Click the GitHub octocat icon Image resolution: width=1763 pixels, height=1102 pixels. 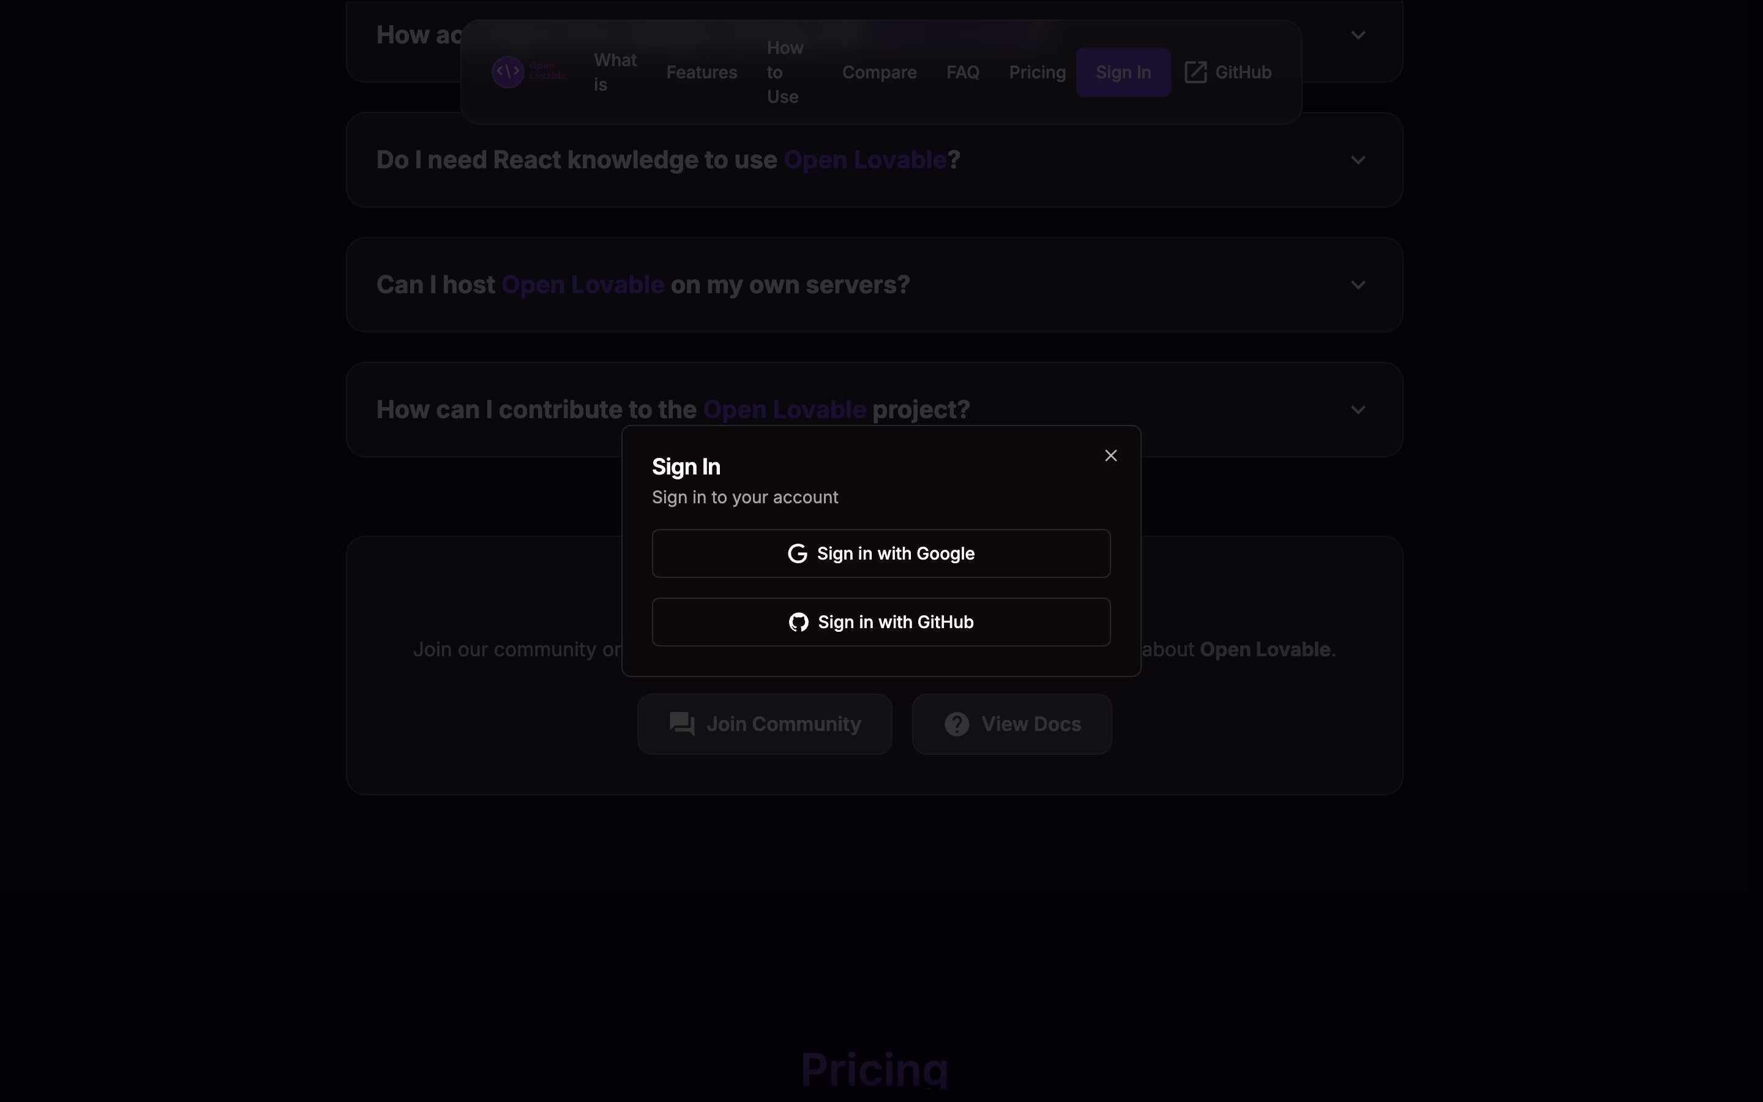[798, 623]
